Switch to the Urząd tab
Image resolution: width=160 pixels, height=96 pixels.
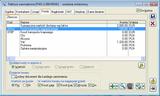(35, 12)
